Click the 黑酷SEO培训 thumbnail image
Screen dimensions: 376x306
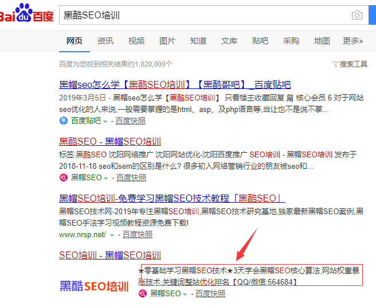[x=94, y=286]
